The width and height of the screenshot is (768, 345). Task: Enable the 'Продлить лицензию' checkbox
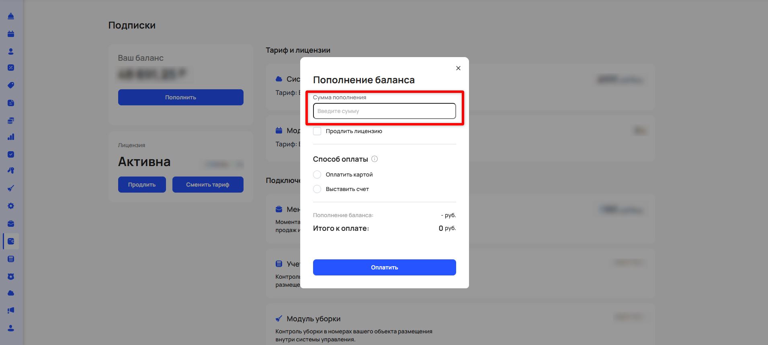point(317,131)
